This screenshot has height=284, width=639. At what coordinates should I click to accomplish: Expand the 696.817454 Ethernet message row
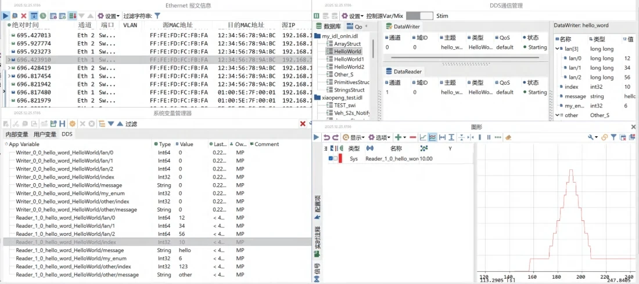point(9,76)
